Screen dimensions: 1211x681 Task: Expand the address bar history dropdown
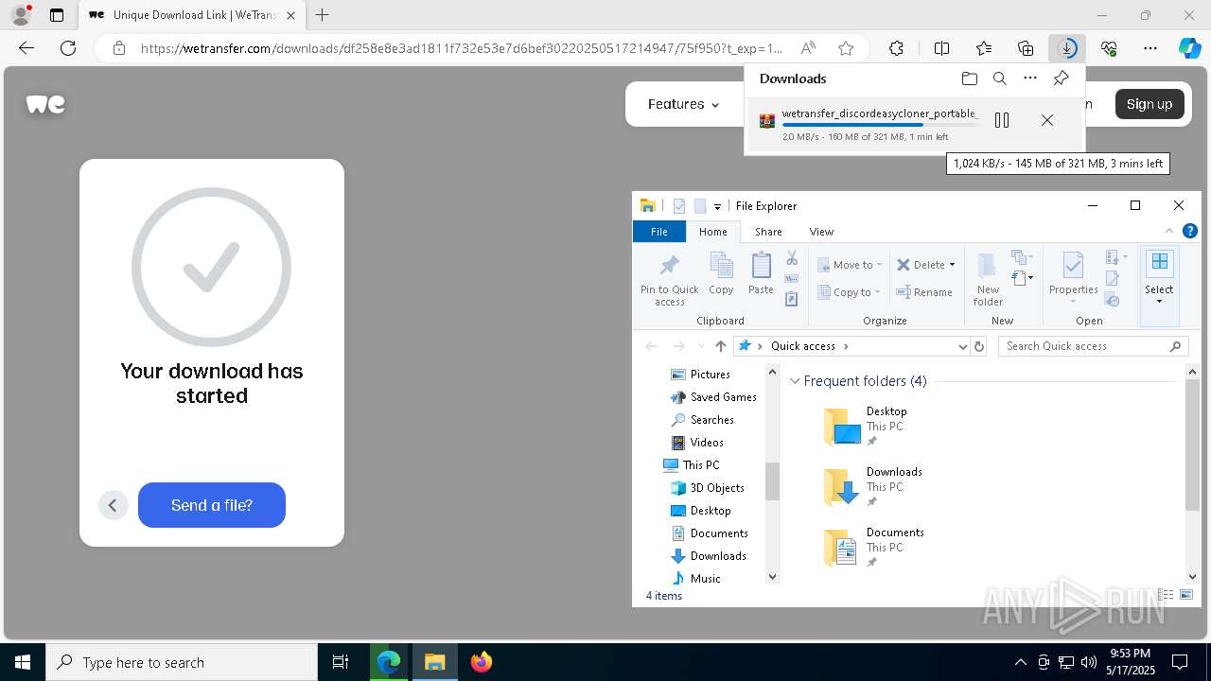[963, 346]
